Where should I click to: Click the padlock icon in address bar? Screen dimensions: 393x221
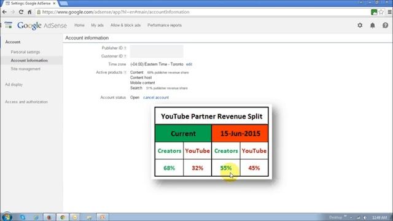point(39,12)
